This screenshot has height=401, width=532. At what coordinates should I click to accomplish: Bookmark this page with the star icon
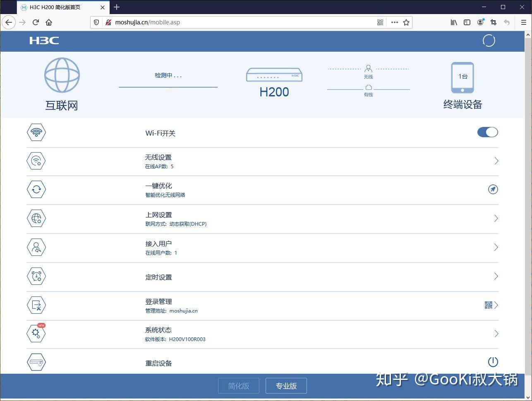tap(406, 22)
